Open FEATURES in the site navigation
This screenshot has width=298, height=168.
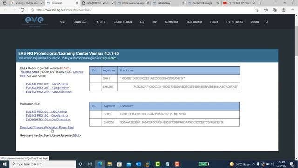[100, 22]
